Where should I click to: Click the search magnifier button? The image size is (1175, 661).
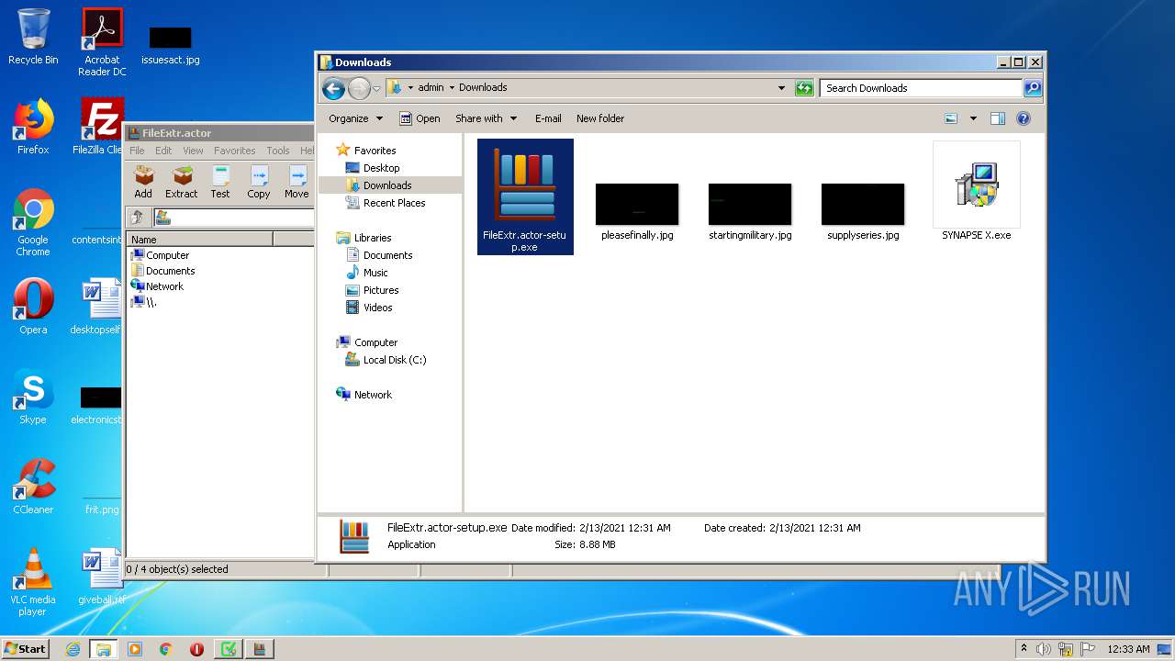click(x=1033, y=88)
